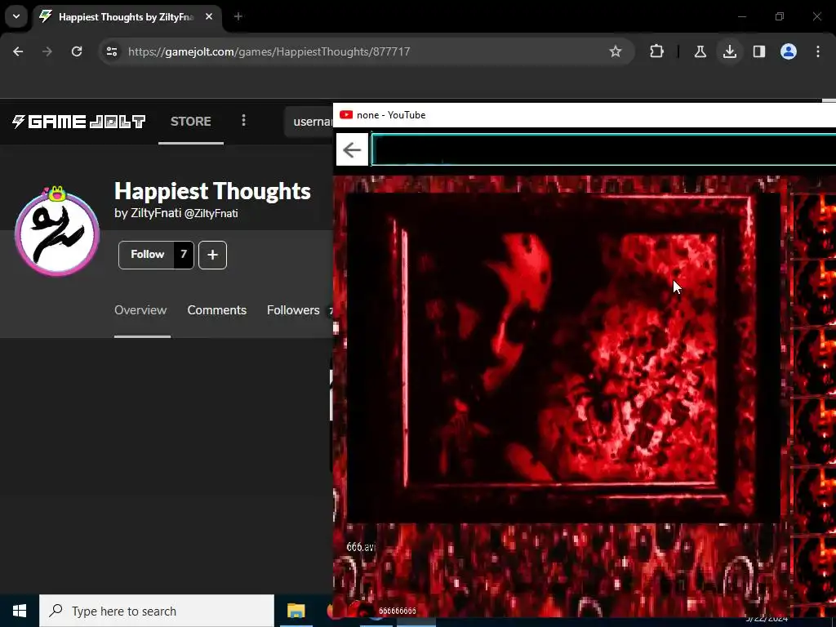Open the STORE navigation item
This screenshot has width=836, height=627.
click(191, 121)
